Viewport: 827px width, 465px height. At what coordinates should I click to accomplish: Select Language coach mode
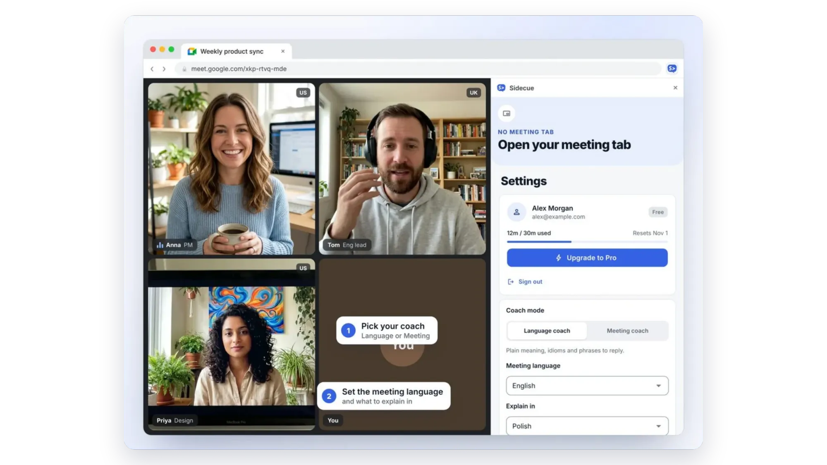(547, 331)
